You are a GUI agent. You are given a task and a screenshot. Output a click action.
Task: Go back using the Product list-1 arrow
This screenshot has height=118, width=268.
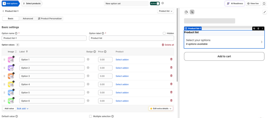click(x=3, y=11)
